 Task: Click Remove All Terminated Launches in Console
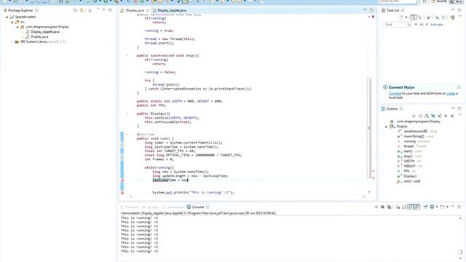(389, 207)
